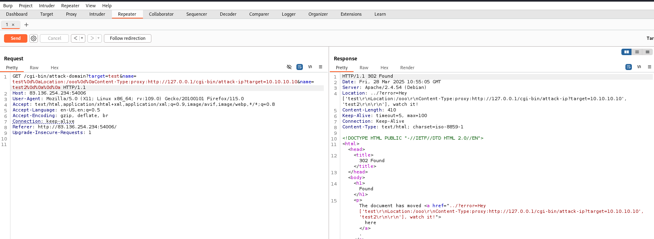Go back to previous request in history
This screenshot has height=239, width=654.
click(x=75, y=38)
